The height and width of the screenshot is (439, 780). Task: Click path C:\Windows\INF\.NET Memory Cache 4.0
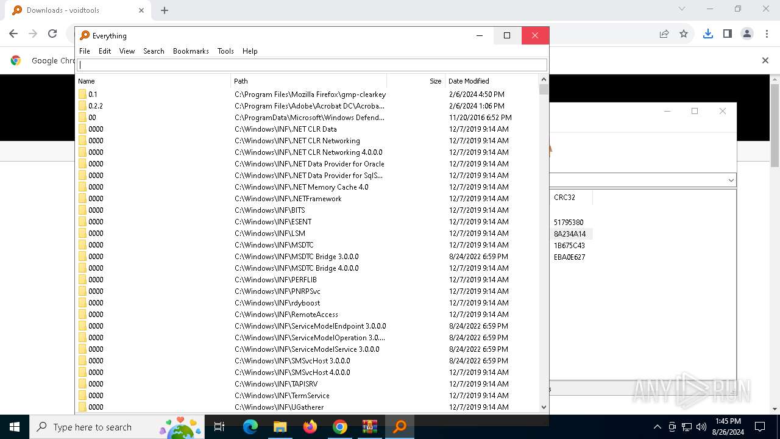coord(302,187)
